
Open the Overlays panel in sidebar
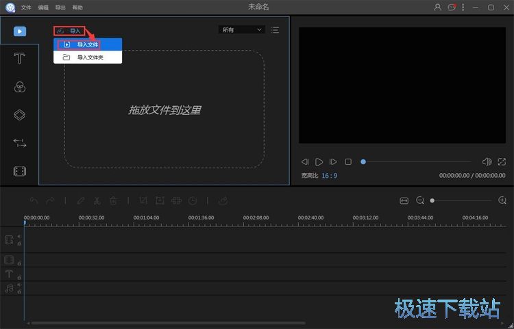coord(19,115)
